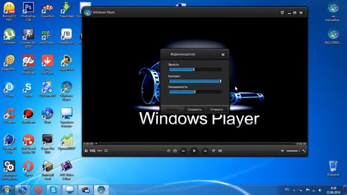Open playlist icon in player title bar
347x195 pixels.
[x=282, y=12]
